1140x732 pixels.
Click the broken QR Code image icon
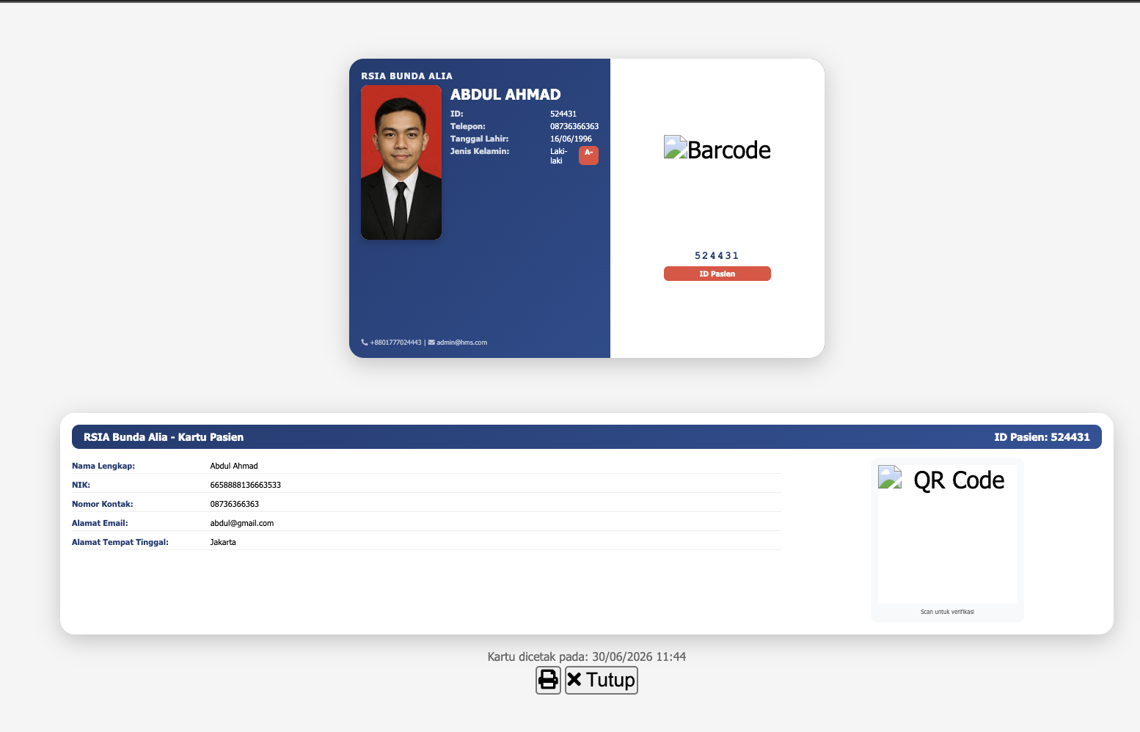click(890, 477)
